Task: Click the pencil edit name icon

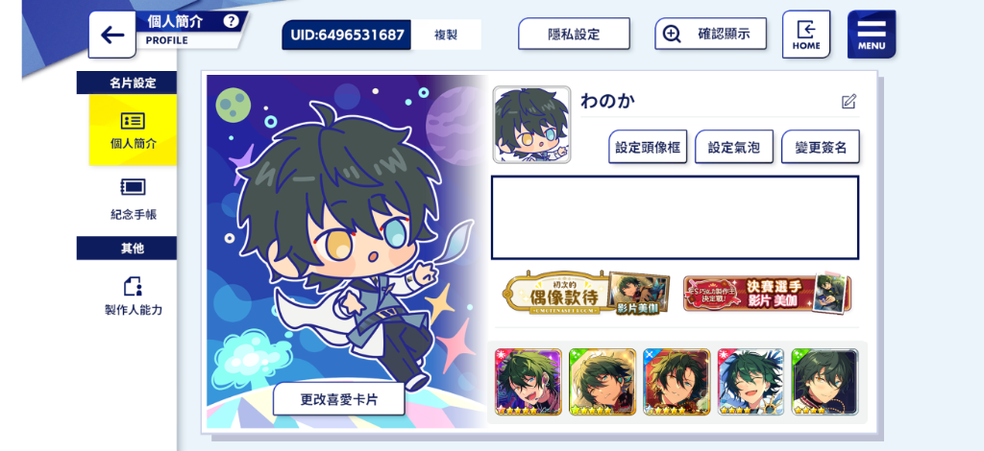Action: (849, 102)
